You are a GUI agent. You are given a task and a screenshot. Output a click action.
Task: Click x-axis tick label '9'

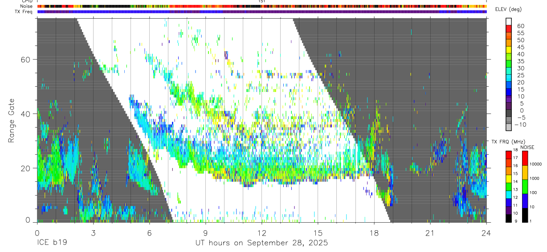pyautogui.click(x=205, y=233)
